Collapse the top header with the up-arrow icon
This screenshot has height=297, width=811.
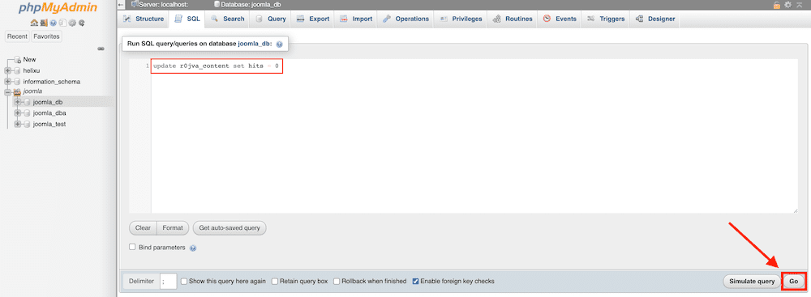click(799, 5)
